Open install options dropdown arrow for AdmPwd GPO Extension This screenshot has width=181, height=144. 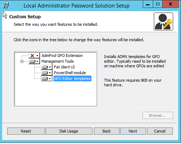click(x=37, y=56)
